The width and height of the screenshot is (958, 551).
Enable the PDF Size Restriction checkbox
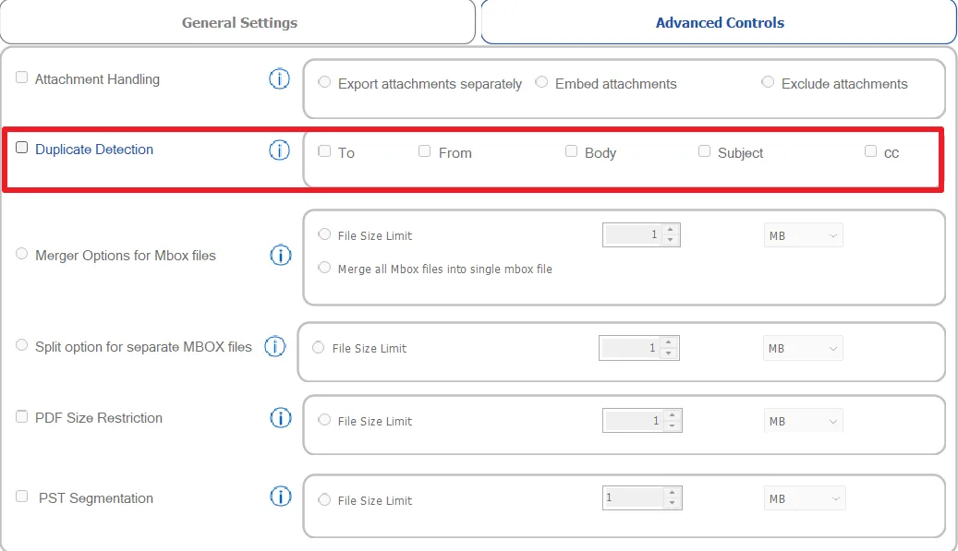21,417
